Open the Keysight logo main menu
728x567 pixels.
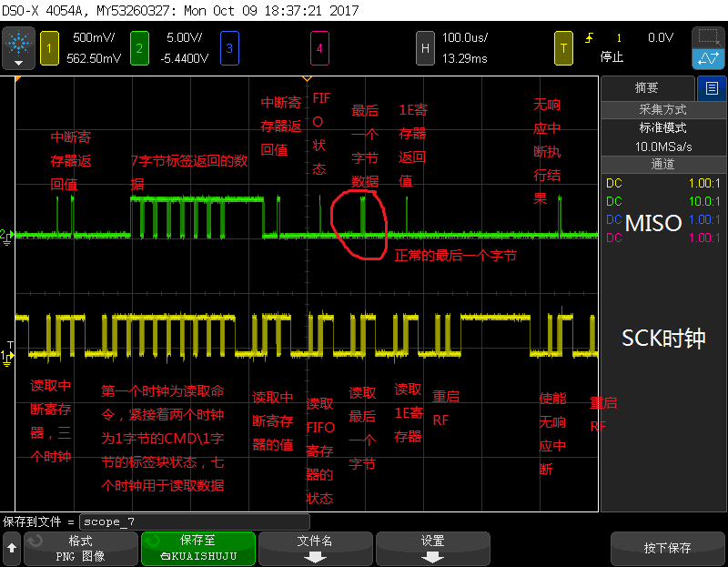(x=18, y=48)
